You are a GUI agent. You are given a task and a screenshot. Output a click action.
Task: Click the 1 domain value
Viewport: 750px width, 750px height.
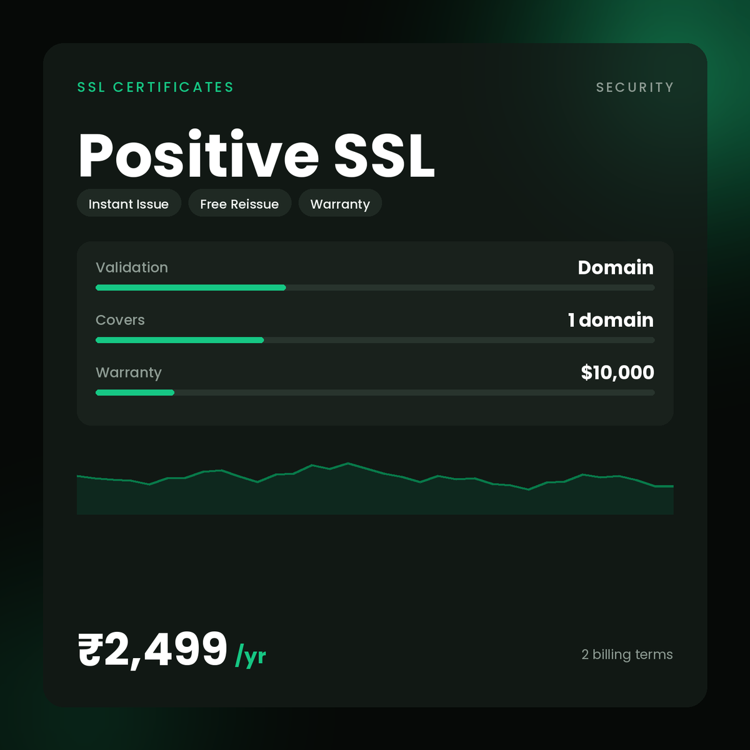point(611,320)
